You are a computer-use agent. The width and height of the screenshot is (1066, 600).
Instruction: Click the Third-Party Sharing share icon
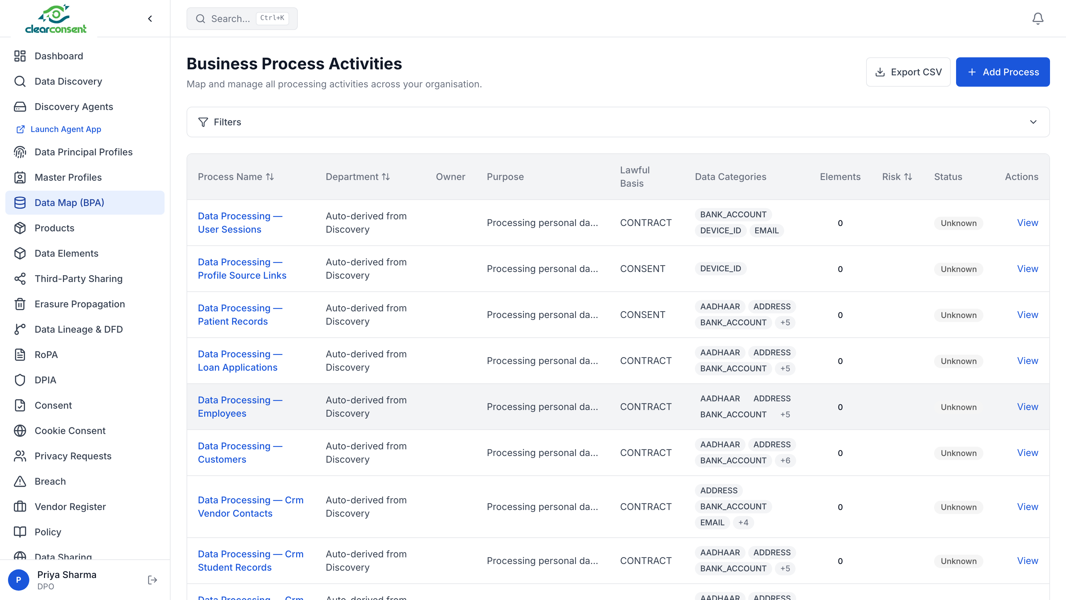pos(20,278)
